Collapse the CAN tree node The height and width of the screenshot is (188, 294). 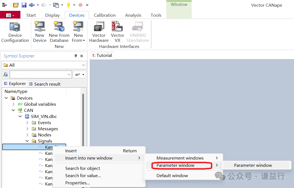point(13,110)
